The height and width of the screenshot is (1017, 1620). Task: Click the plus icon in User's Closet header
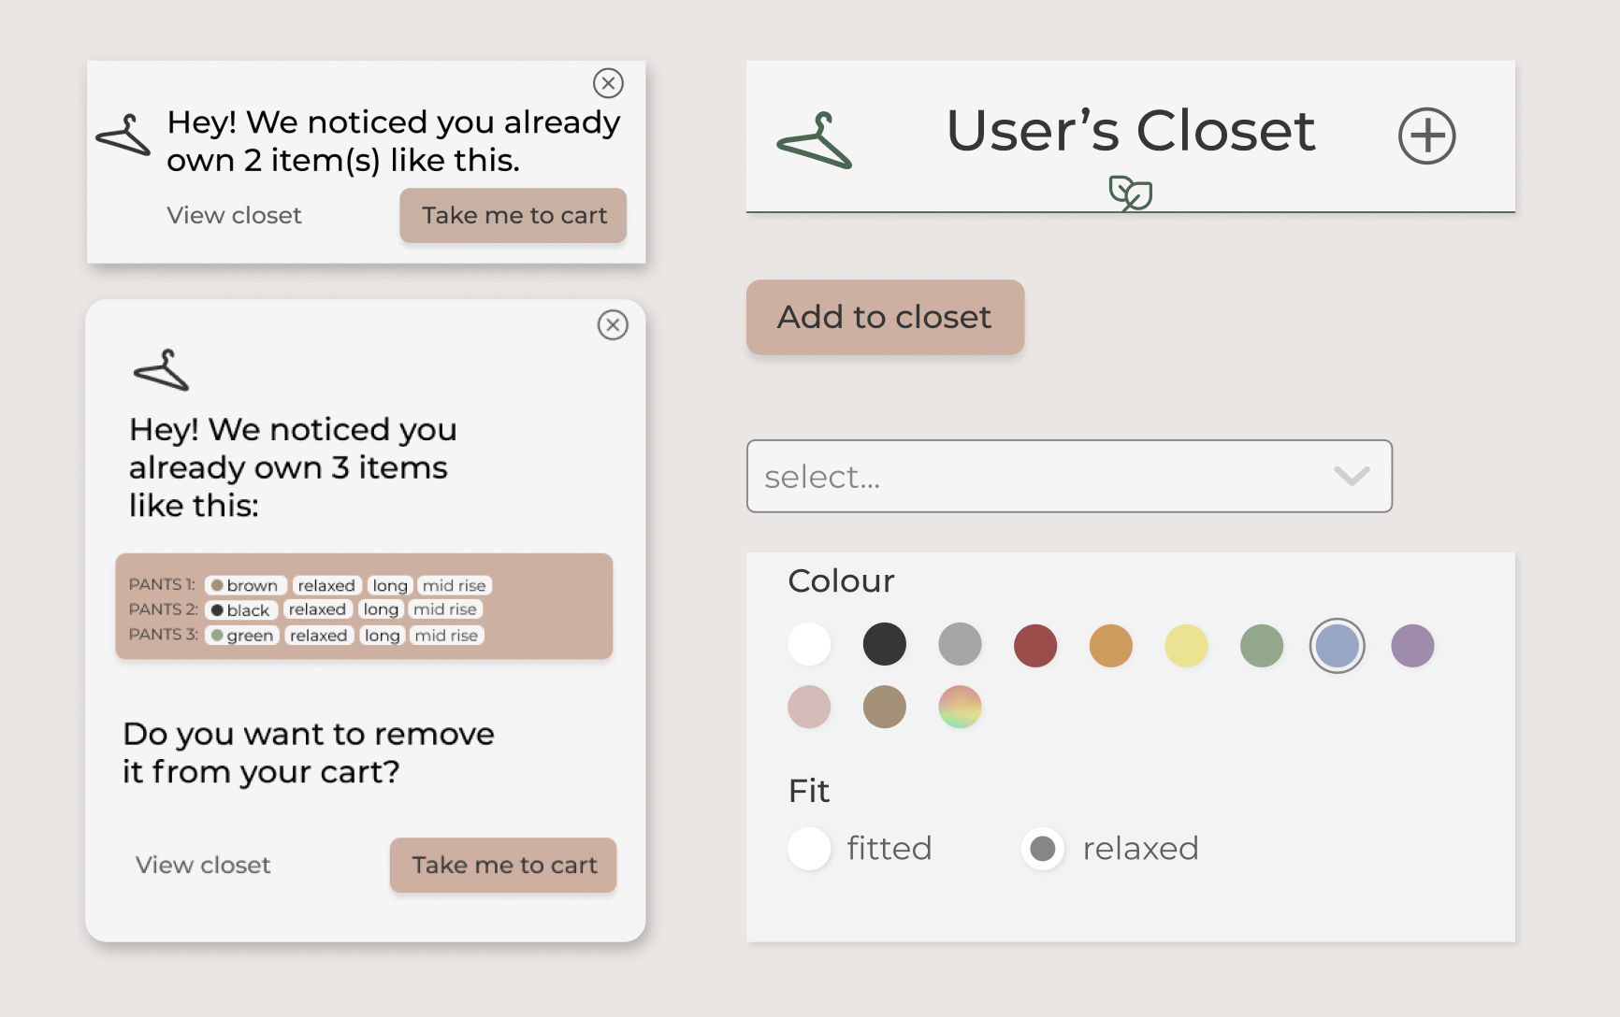tap(1426, 136)
